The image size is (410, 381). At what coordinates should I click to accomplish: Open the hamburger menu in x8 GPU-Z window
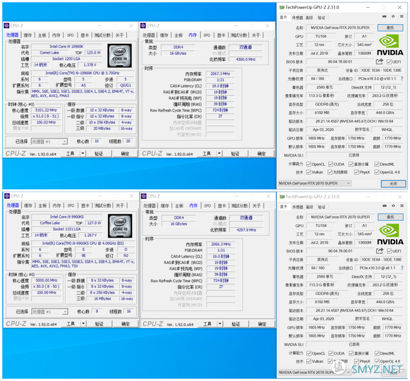click(x=402, y=206)
